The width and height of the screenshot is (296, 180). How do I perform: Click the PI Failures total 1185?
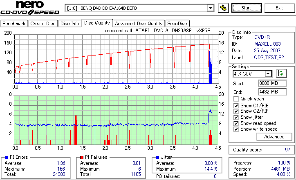(x=136, y=174)
